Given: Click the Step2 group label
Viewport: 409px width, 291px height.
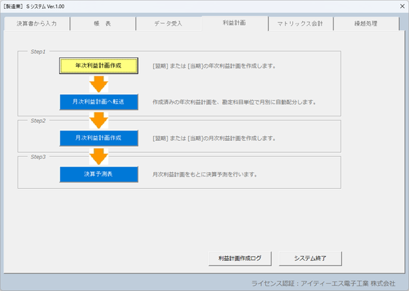Looking at the screenshot, I should point(38,120).
